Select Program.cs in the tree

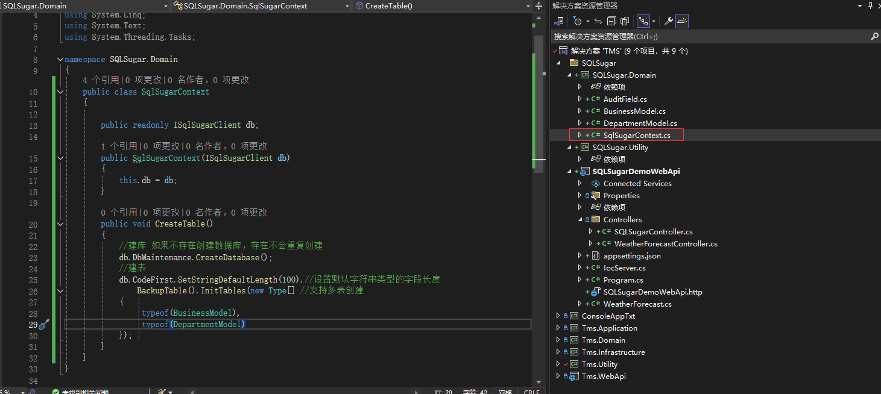tap(624, 280)
